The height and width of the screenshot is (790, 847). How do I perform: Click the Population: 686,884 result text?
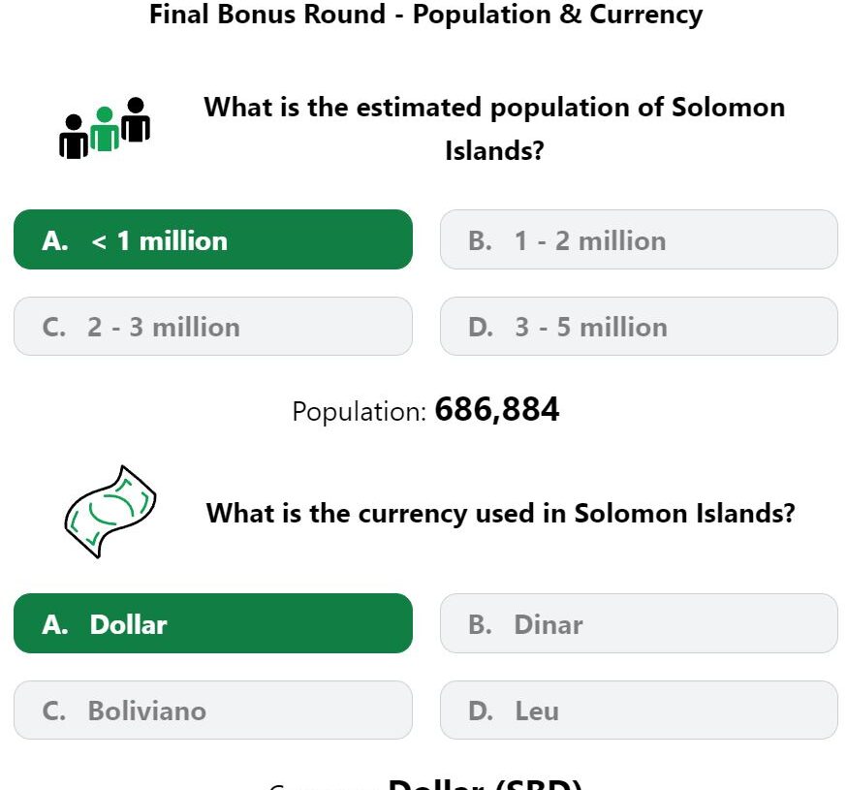[425, 410]
